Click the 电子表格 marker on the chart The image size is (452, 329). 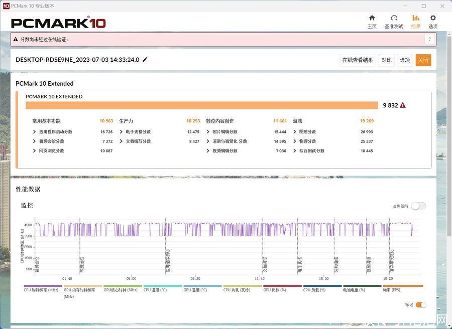click(x=300, y=265)
